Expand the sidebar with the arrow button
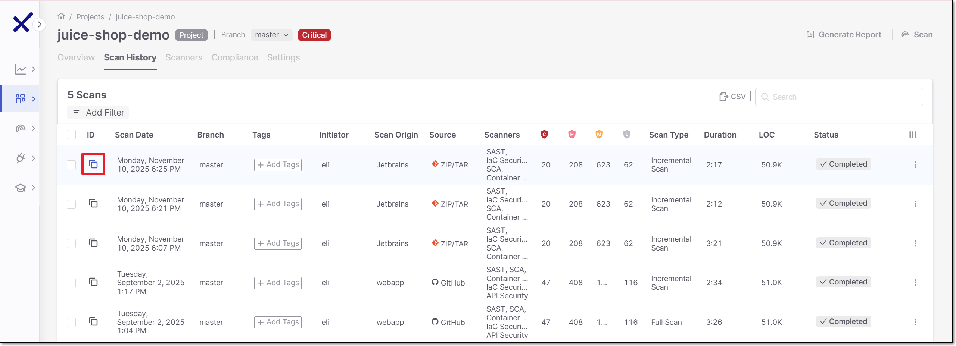 click(x=39, y=25)
